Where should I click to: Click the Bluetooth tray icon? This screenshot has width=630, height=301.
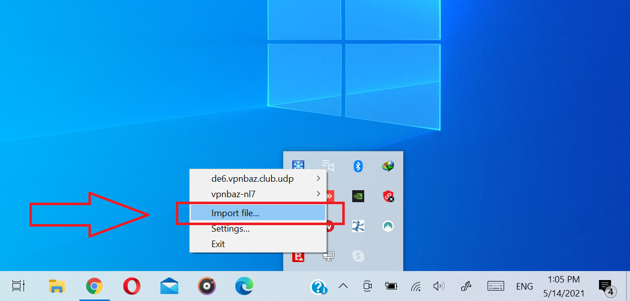pos(358,166)
